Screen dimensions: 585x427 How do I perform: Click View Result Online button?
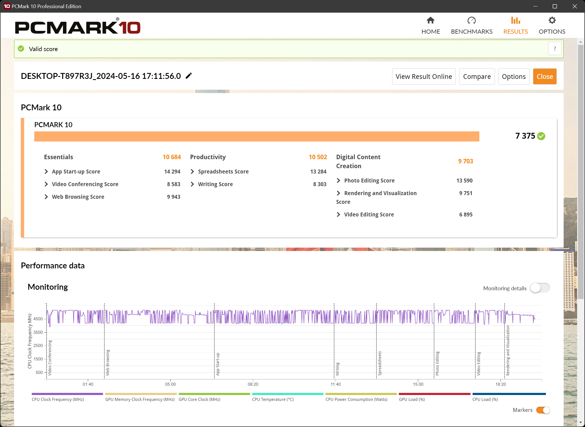(x=424, y=76)
